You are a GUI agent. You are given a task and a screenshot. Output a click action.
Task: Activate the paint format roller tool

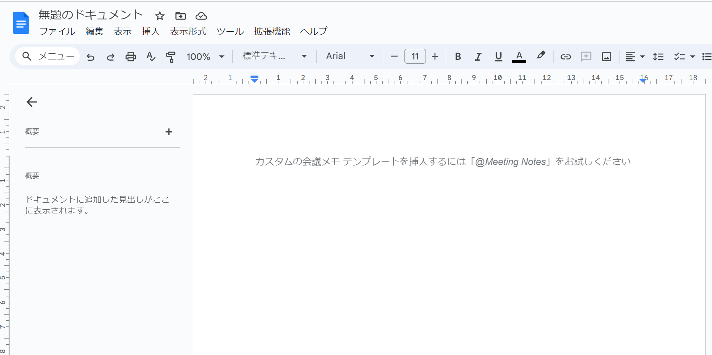click(170, 57)
